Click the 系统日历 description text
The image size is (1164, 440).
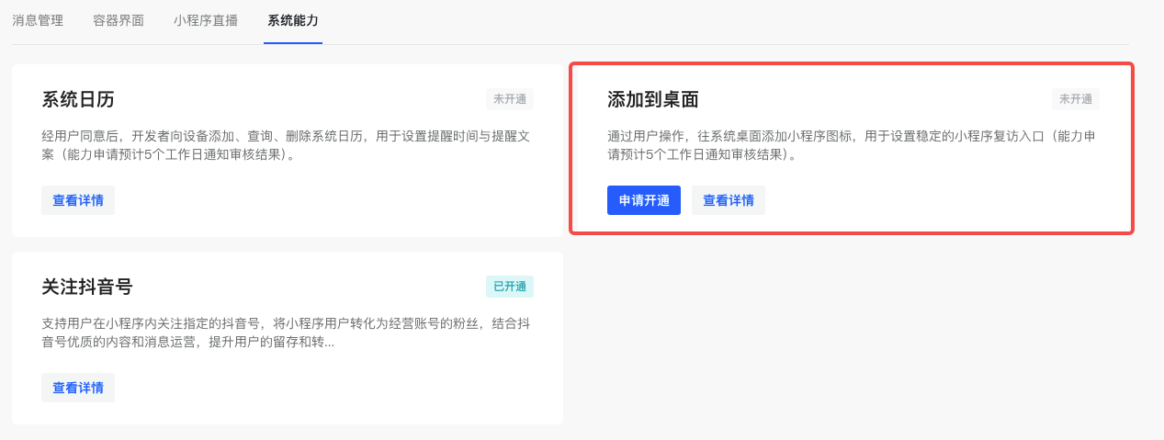285,145
